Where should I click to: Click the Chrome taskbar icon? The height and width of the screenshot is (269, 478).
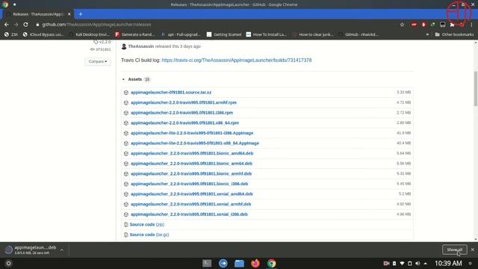271,263
